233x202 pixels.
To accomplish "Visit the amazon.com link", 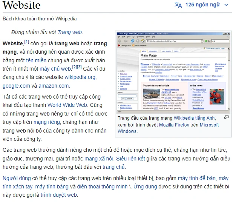I will point(54,86).
